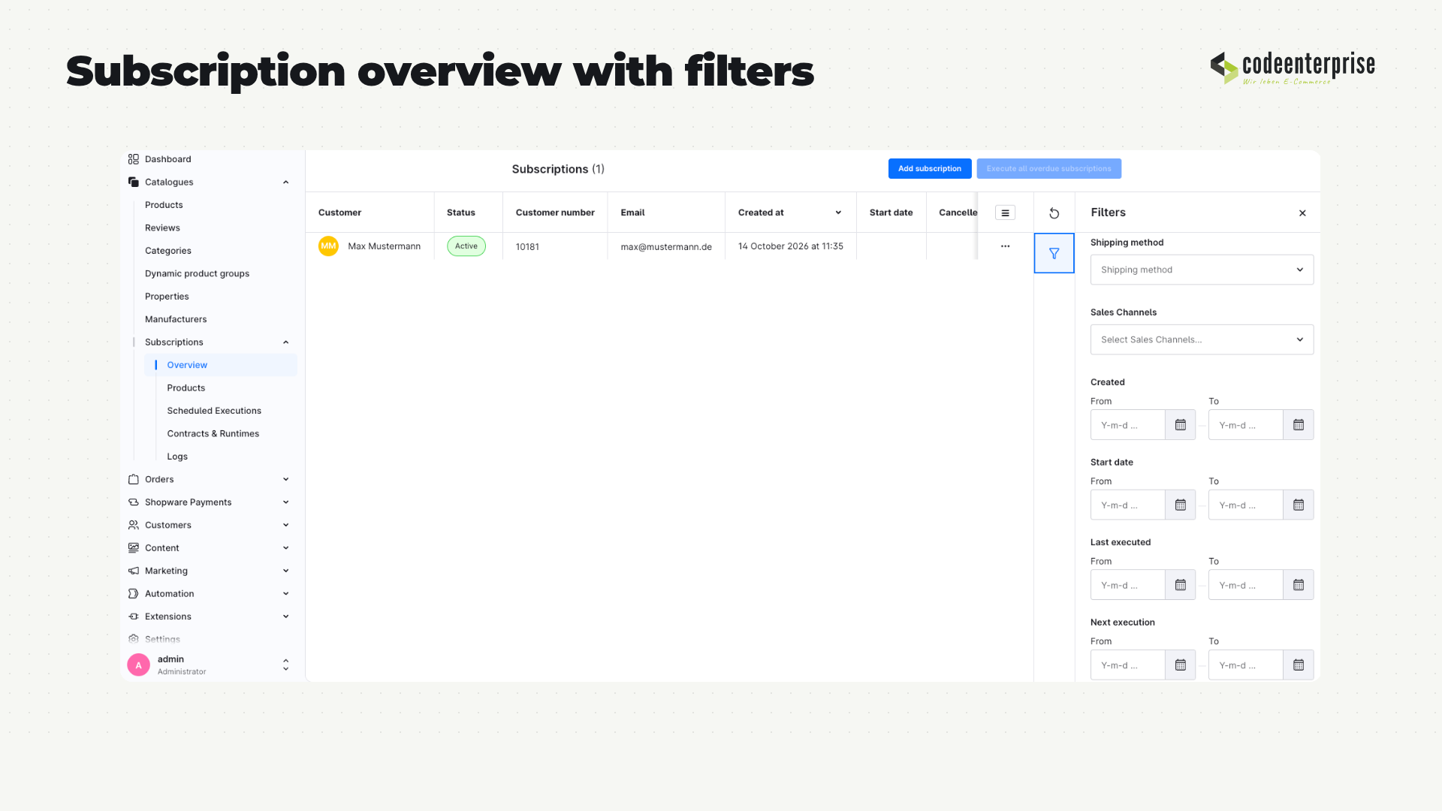The height and width of the screenshot is (811, 1442).
Task: Open Contracts & Runtimes menu item
Action: point(213,434)
